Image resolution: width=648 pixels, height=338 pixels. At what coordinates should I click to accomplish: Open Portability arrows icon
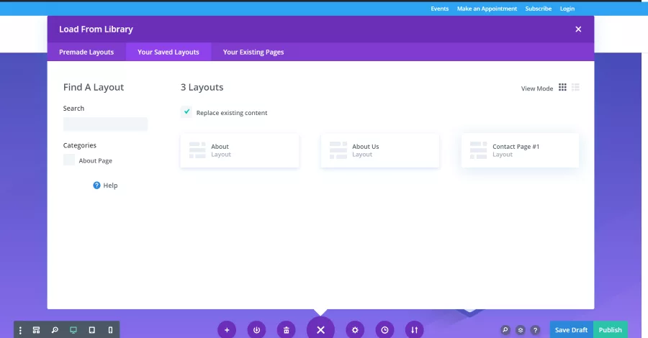pyautogui.click(x=414, y=330)
